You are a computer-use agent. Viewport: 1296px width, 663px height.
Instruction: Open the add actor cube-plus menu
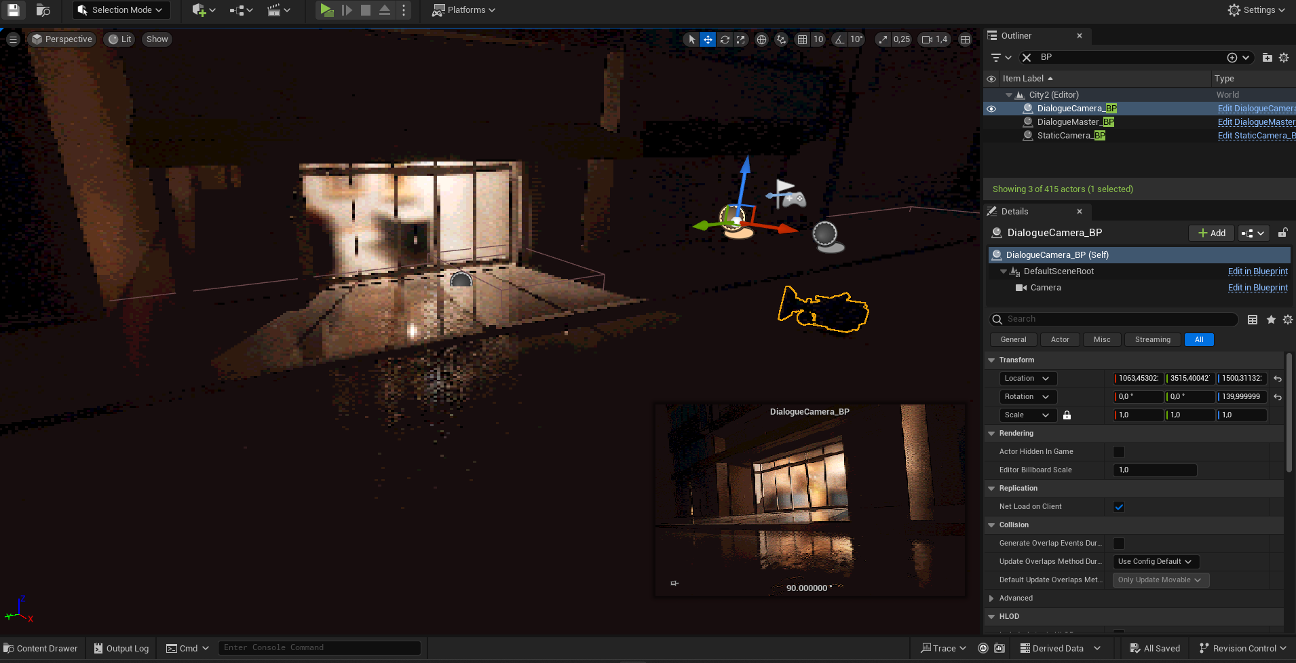pyautogui.click(x=203, y=10)
